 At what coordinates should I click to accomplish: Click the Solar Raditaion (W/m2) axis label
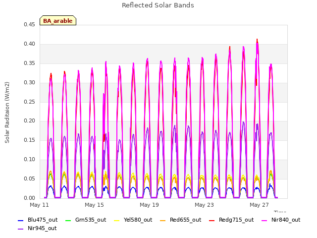7,113
